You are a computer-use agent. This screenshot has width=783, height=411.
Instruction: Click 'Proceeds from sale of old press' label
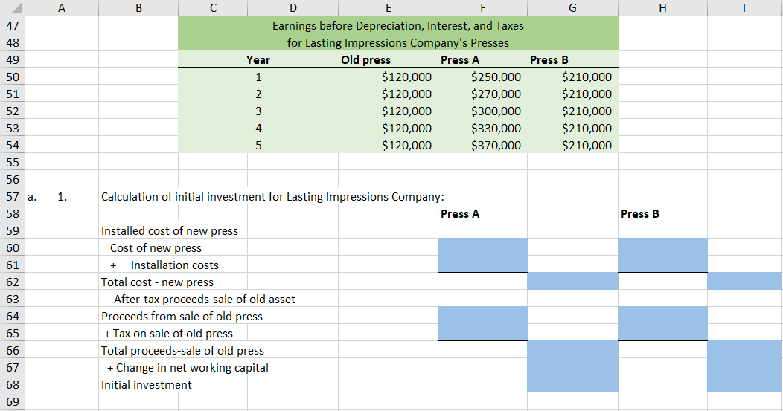182,316
